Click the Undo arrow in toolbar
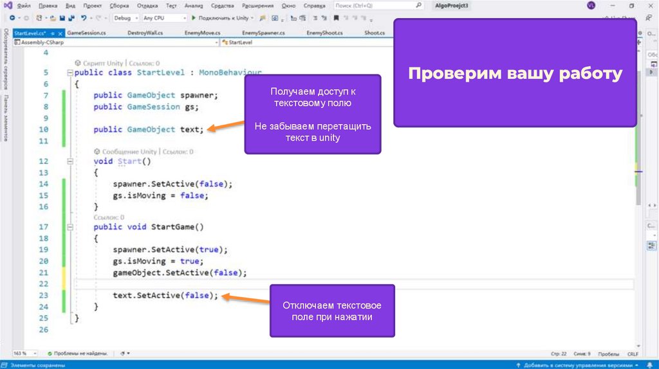 pyautogui.click(x=84, y=18)
